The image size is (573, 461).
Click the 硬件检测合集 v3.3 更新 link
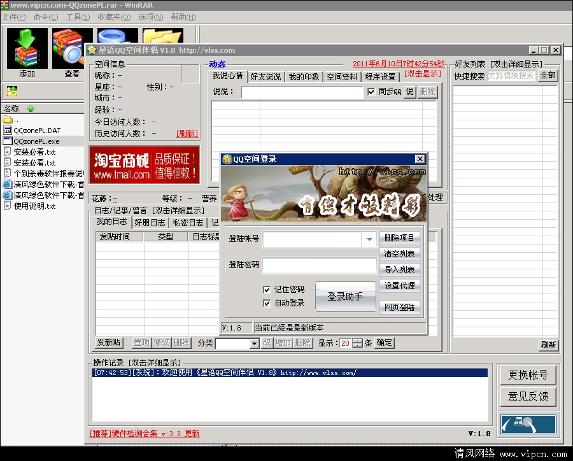pos(145,434)
